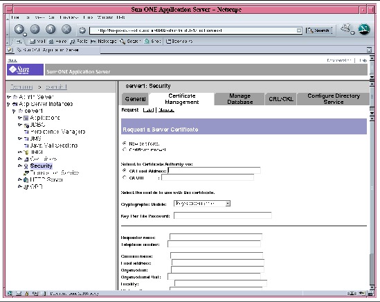Click the Search button beside URL bar

(x=319, y=30)
